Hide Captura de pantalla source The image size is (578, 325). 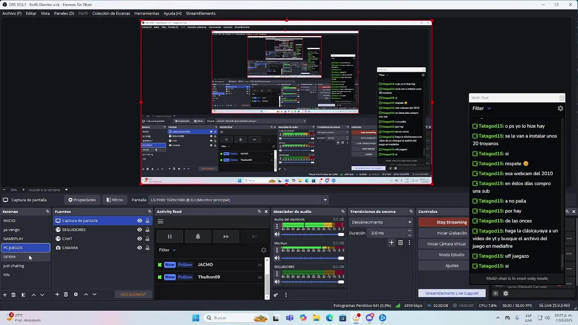[140, 221]
